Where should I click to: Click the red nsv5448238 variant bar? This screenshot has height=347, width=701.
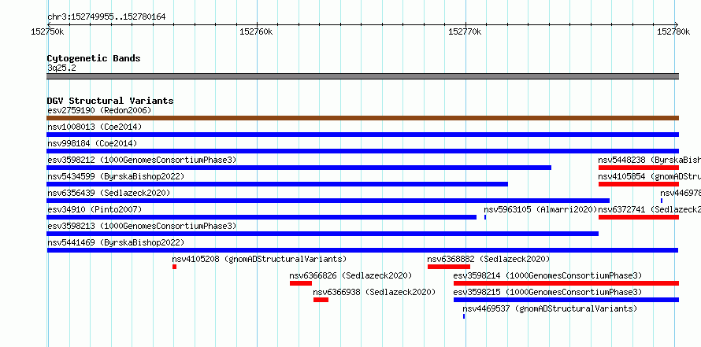click(x=639, y=168)
